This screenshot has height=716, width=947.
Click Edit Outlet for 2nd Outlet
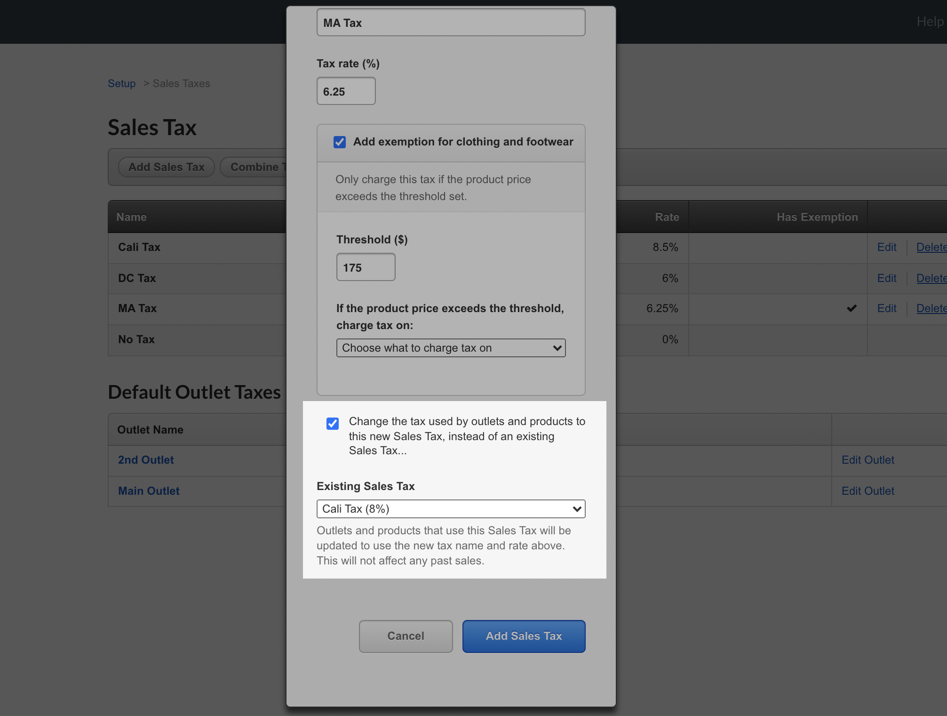[867, 460]
